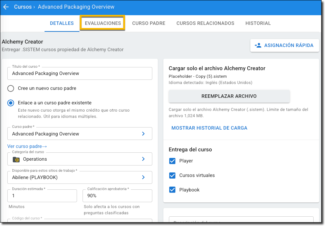Click the Cursos breadcrumb

[x=23, y=7]
